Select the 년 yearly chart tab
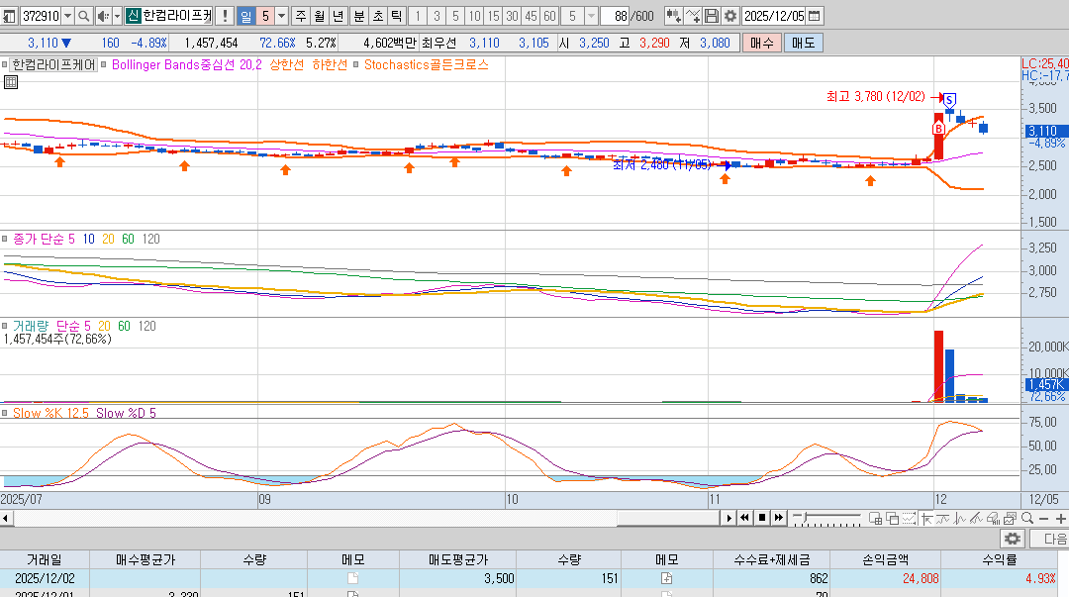 (338, 16)
